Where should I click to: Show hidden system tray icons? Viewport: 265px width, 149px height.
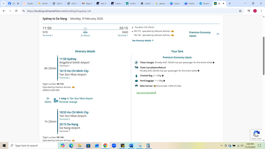[x=222, y=146]
